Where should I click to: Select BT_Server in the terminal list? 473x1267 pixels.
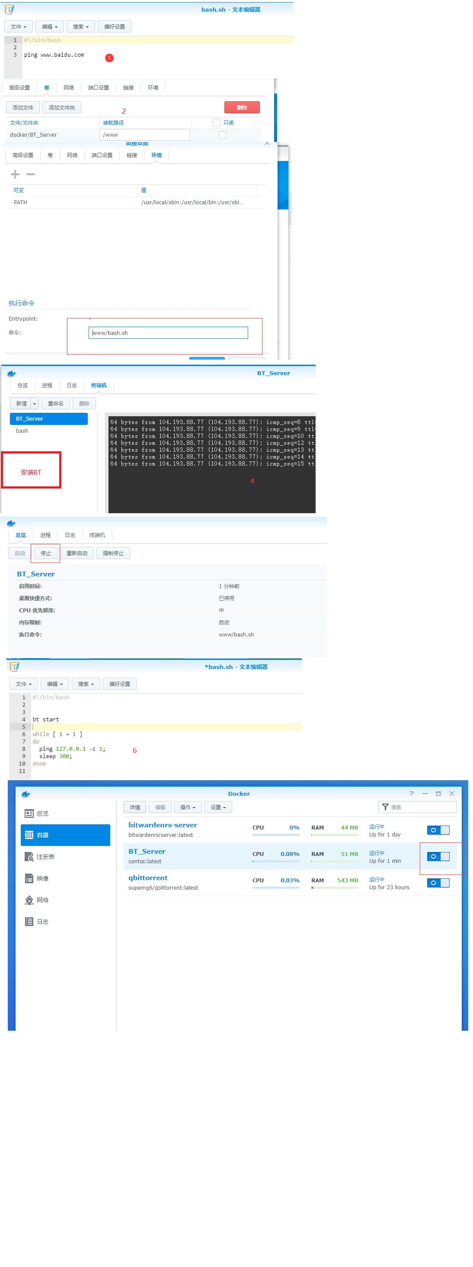(x=49, y=418)
